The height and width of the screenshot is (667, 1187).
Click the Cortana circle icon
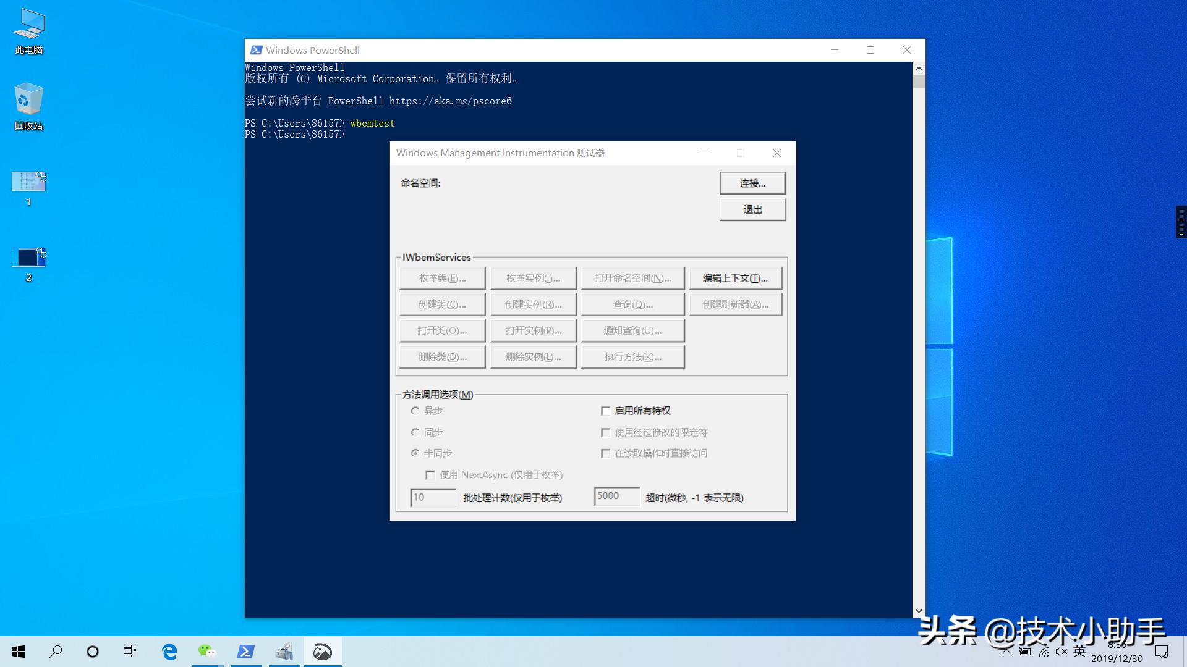(x=93, y=652)
